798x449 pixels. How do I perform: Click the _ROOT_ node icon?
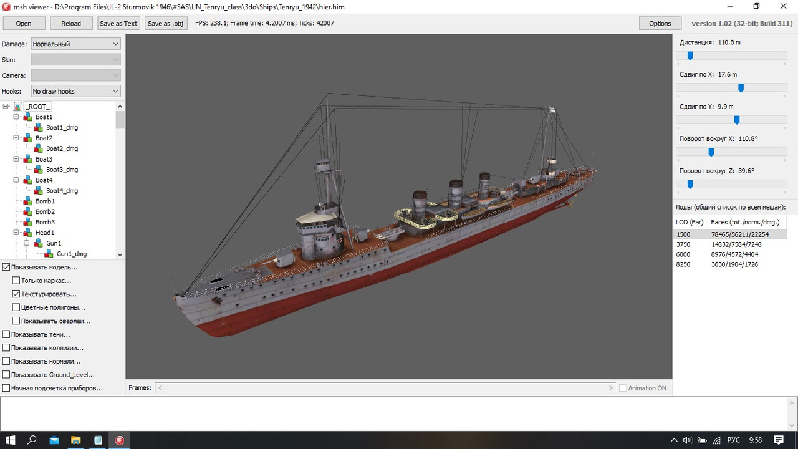(x=17, y=107)
